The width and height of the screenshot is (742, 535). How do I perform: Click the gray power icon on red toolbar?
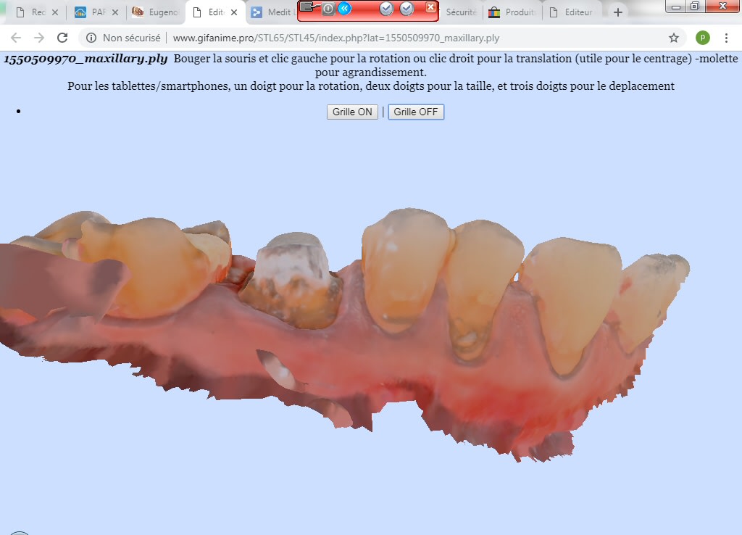coord(328,9)
